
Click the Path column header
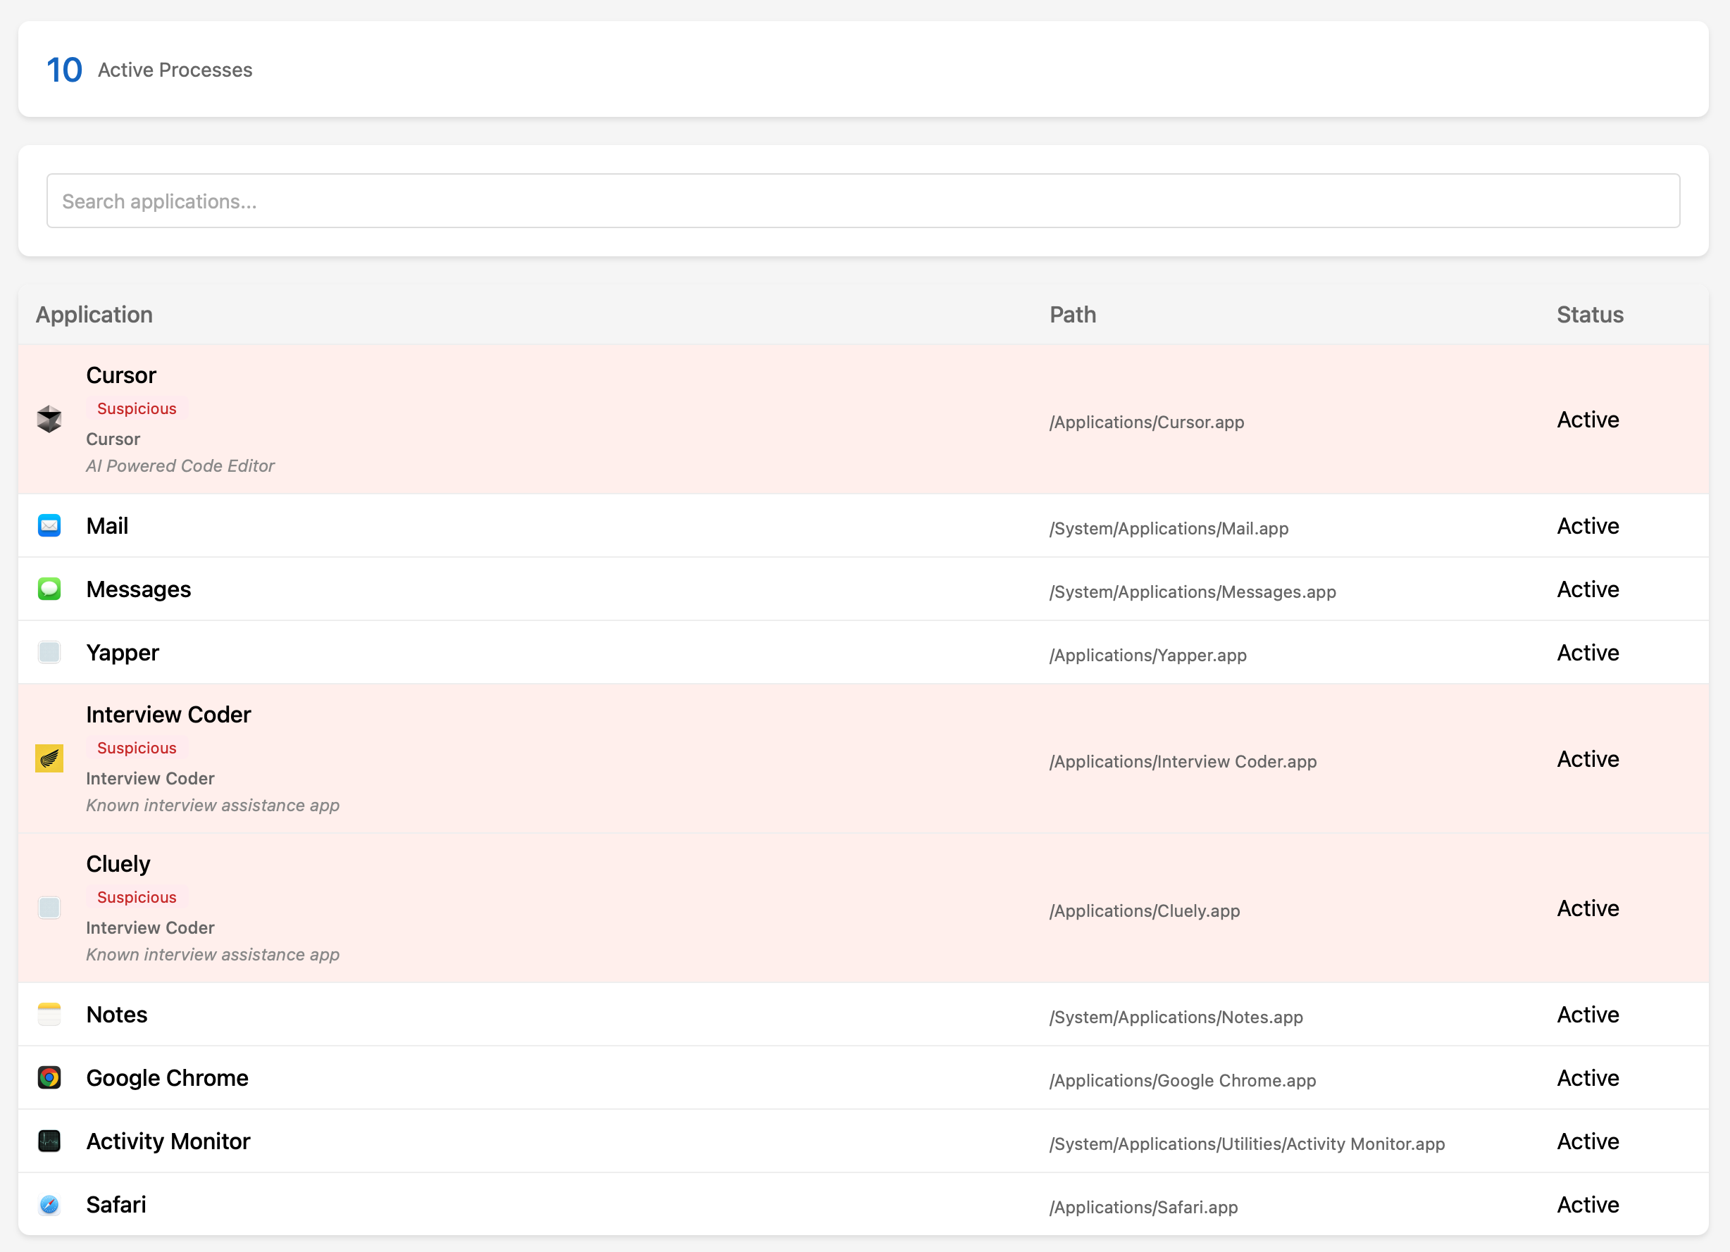pyautogui.click(x=1073, y=314)
